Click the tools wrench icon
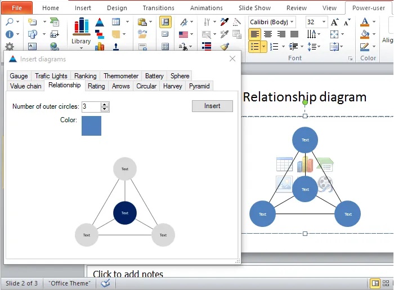394x290 pixels. (x=207, y=22)
